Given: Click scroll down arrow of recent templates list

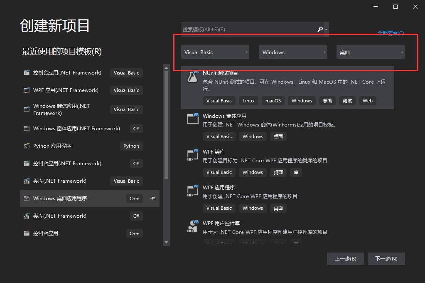Looking at the screenshot, I should point(167,242).
